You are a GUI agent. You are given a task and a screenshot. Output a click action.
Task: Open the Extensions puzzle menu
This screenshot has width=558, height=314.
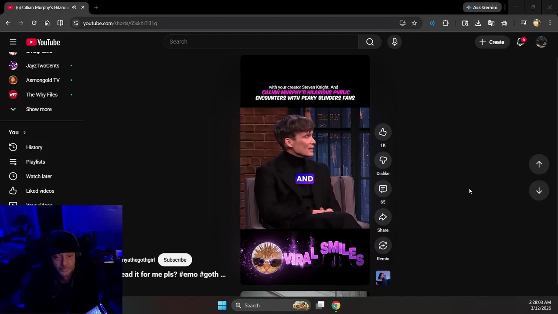tap(446, 23)
